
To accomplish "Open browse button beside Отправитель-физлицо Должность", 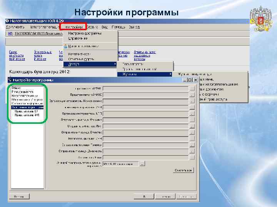I will point(192,151).
